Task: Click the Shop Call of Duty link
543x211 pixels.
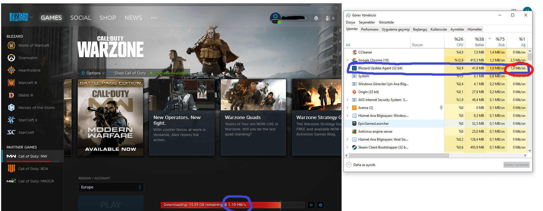Action: point(128,73)
